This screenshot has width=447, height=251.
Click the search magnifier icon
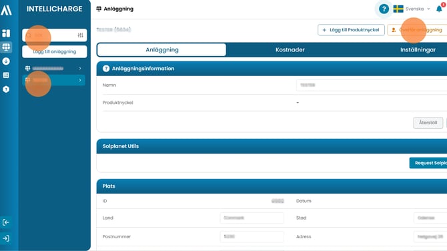pos(29,35)
